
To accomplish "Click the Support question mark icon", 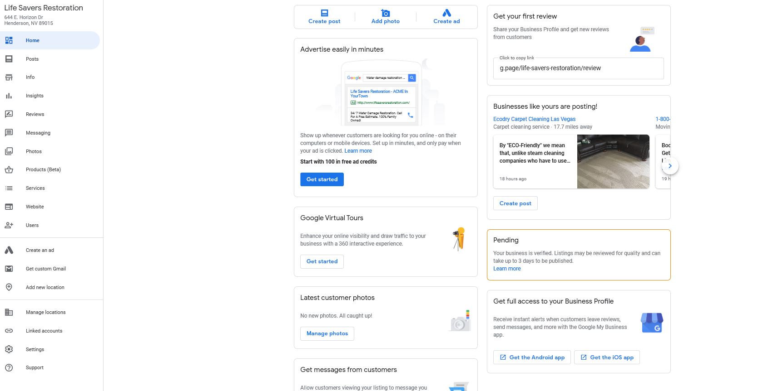I will click(x=9, y=368).
